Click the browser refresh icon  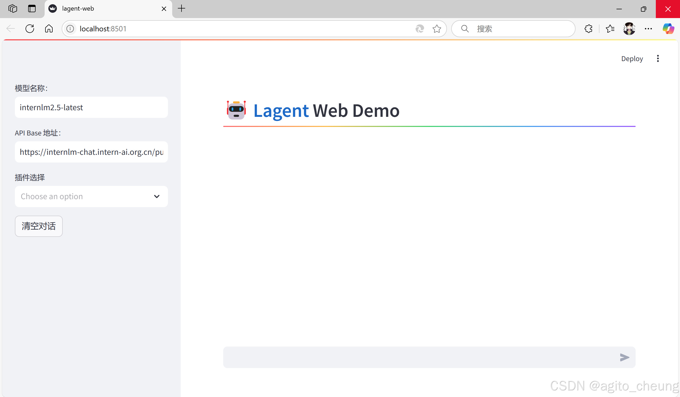point(30,29)
